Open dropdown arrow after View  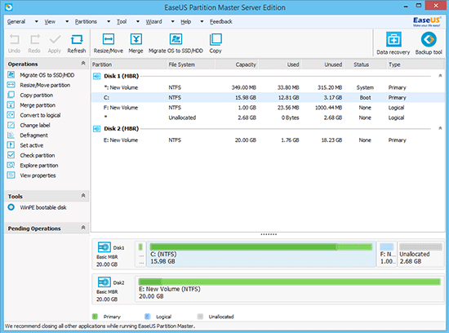click(x=67, y=21)
